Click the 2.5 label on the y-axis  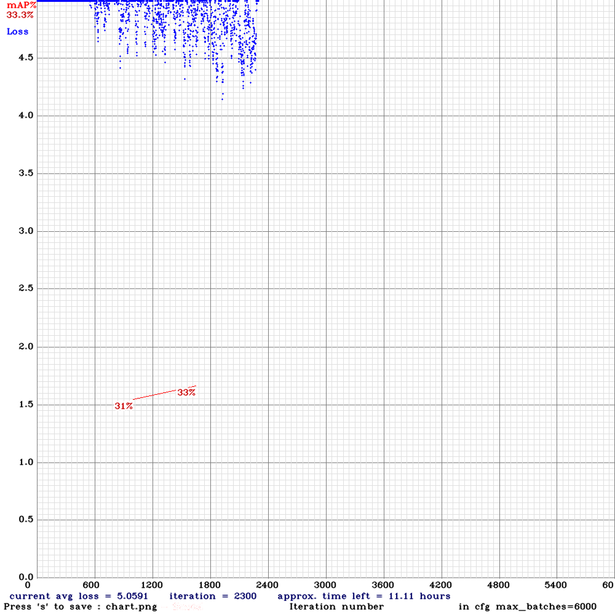click(x=25, y=288)
